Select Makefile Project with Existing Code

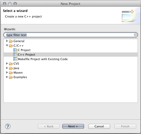43,59
